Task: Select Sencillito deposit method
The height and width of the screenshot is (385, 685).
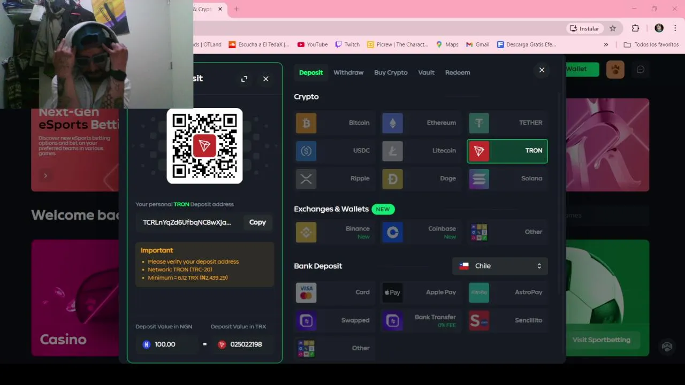Action: (507, 320)
